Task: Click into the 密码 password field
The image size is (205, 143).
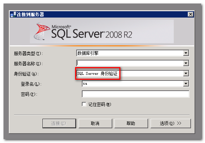Action: 135,94
